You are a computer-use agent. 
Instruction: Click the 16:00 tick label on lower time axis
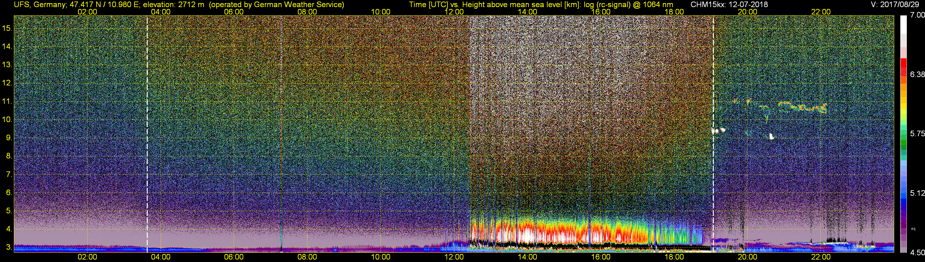click(x=601, y=257)
